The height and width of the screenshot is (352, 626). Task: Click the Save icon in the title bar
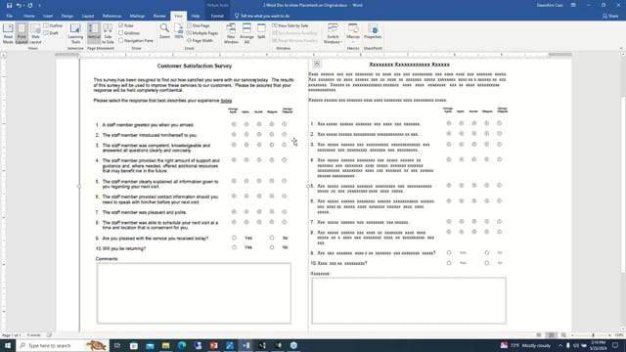[x=9, y=6]
